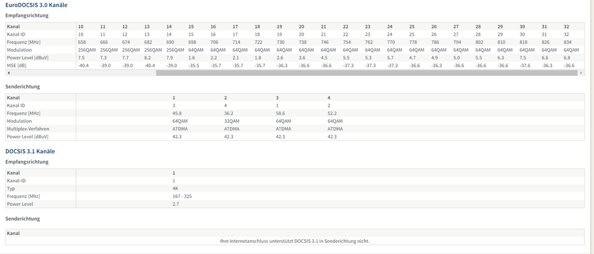Click the Kanal-ID row label in DOCSIS 3.1 table
This screenshot has height=254, width=594.
pos(16,180)
